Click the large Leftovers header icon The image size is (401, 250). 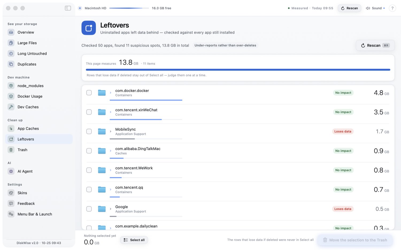[89, 28]
